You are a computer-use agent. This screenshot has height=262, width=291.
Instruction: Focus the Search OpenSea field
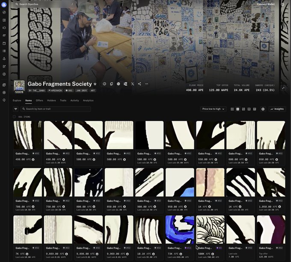click(x=44, y=4)
